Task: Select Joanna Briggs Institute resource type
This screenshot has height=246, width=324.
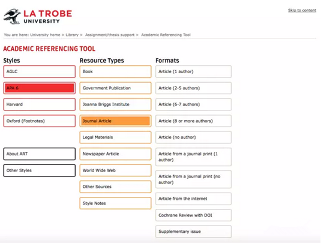Action: pyautogui.click(x=115, y=104)
